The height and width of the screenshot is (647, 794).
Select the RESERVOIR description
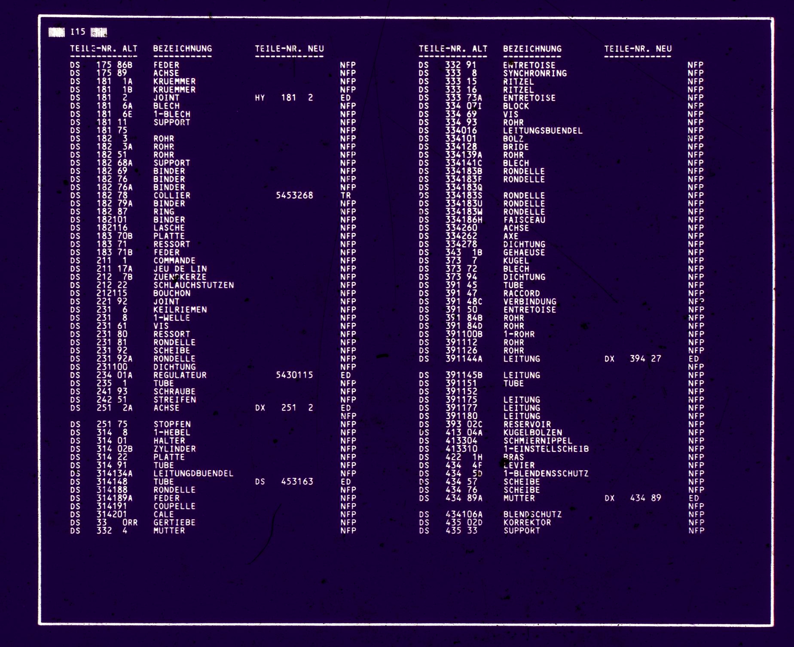tap(527, 424)
